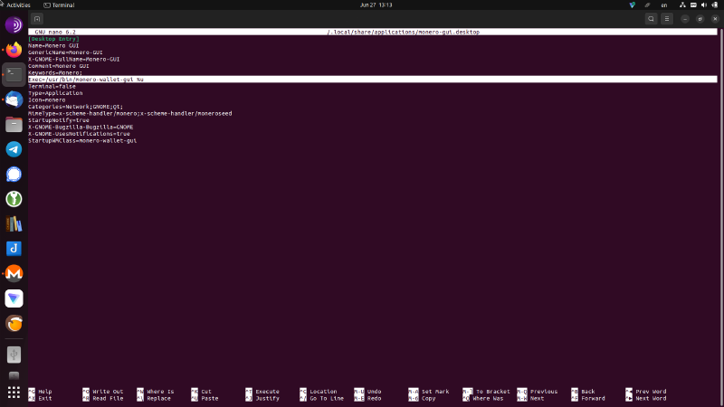Open Tor Browser from the dock
Viewport: 724px width, 407px height.
point(14,25)
